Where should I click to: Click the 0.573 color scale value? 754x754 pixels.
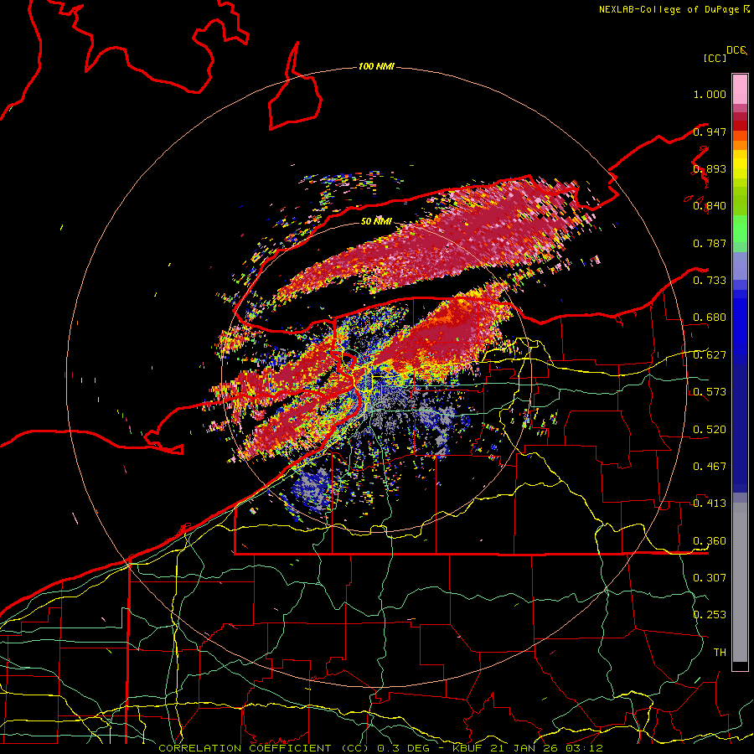click(710, 392)
